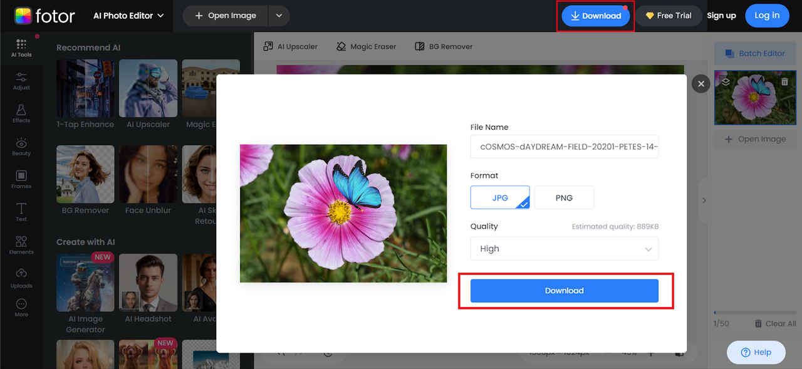This screenshot has height=369, width=802.
Task: Select the AI Upscaler toolbar tool
Action: coord(290,46)
